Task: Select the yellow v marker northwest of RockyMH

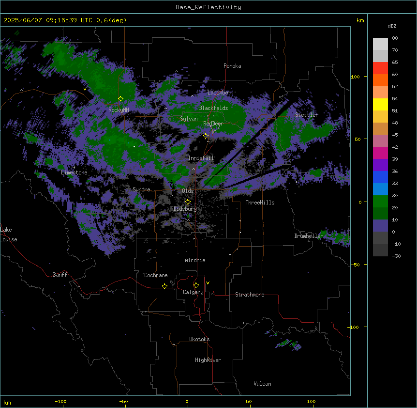Action: (85, 89)
